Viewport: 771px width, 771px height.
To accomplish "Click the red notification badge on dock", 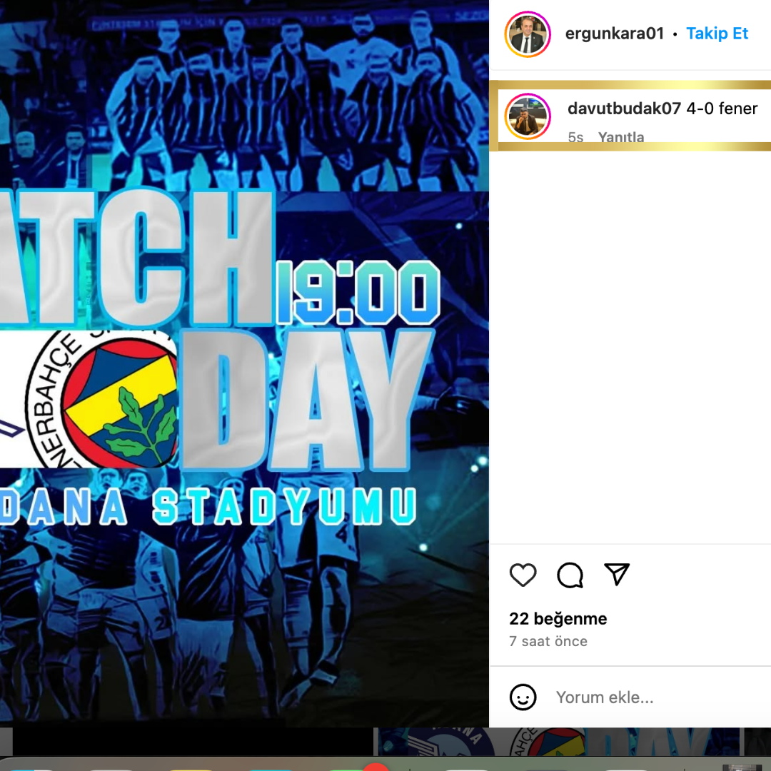I will tap(377, 767).
